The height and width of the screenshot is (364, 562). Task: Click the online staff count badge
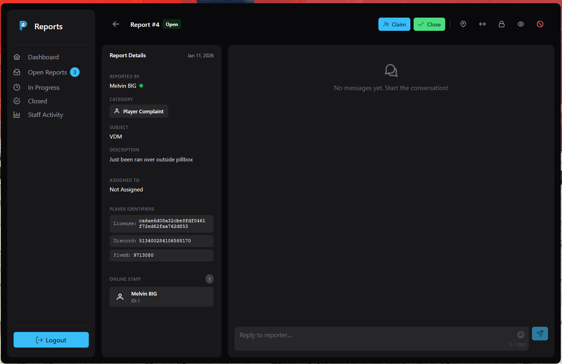point(210,279)
